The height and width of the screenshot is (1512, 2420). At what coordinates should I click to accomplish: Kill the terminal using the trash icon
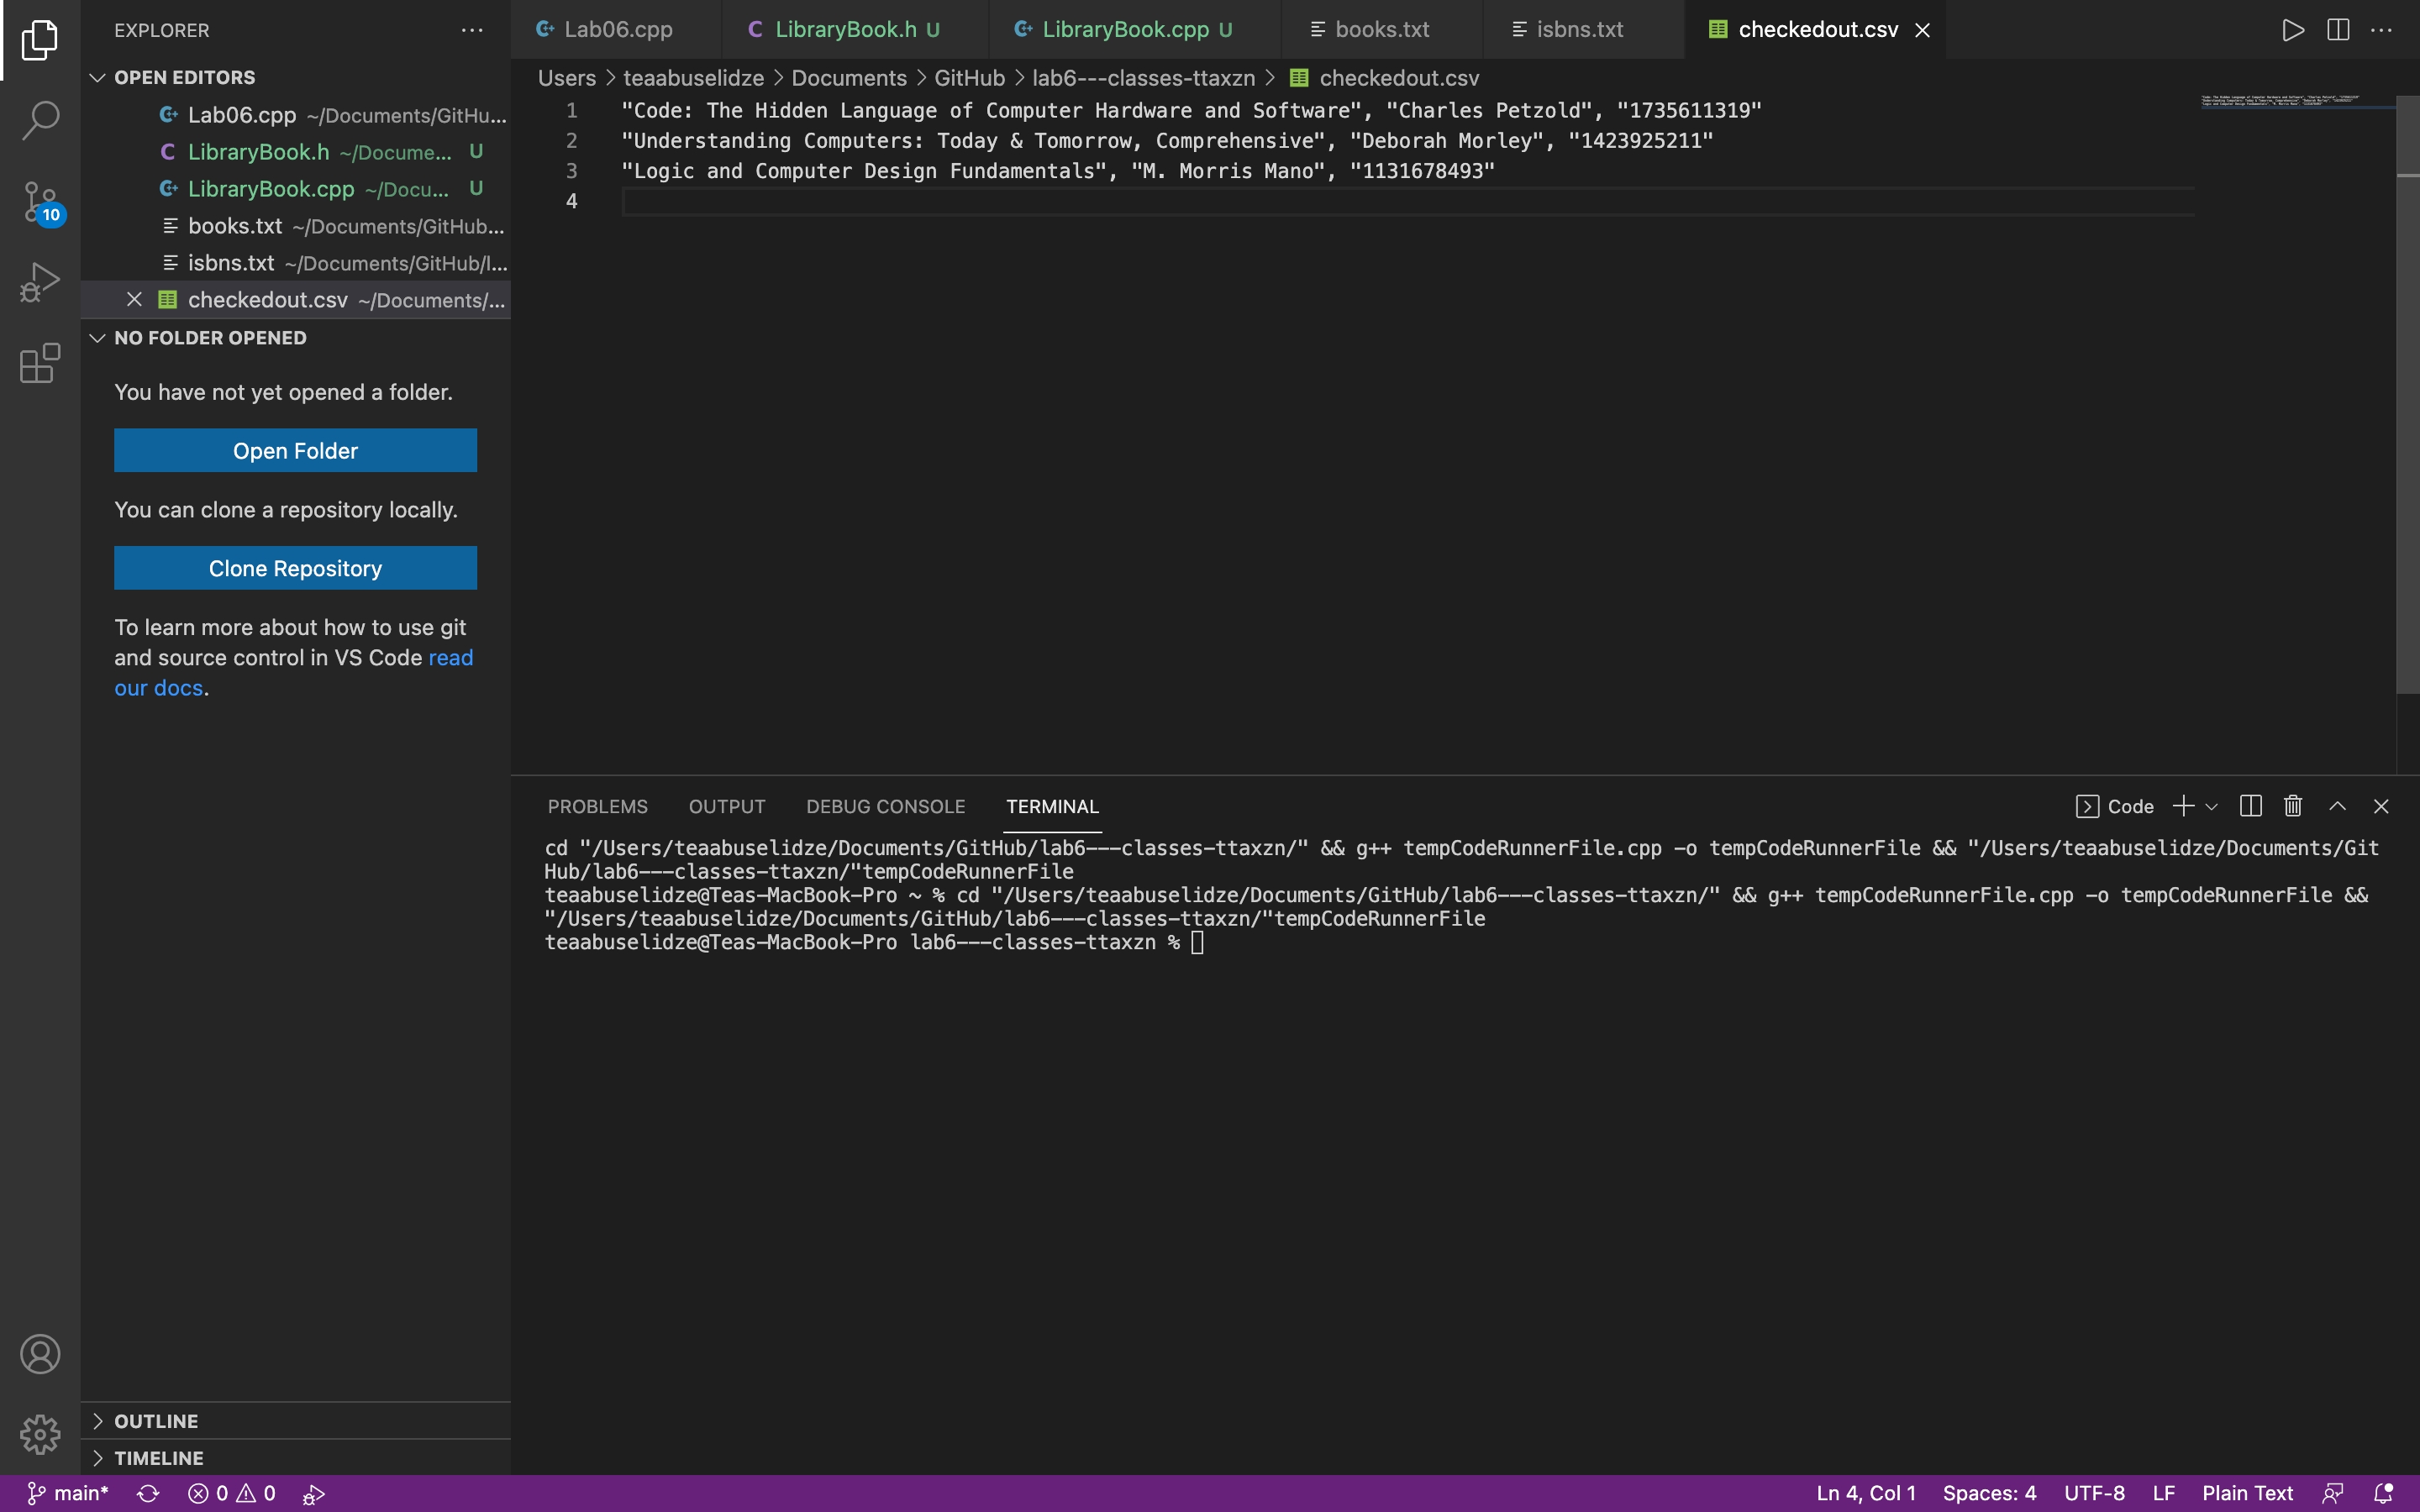(2292, 806)
